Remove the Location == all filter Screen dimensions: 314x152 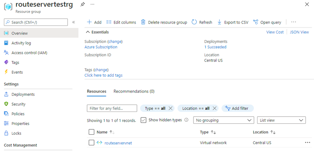point(214,108)
